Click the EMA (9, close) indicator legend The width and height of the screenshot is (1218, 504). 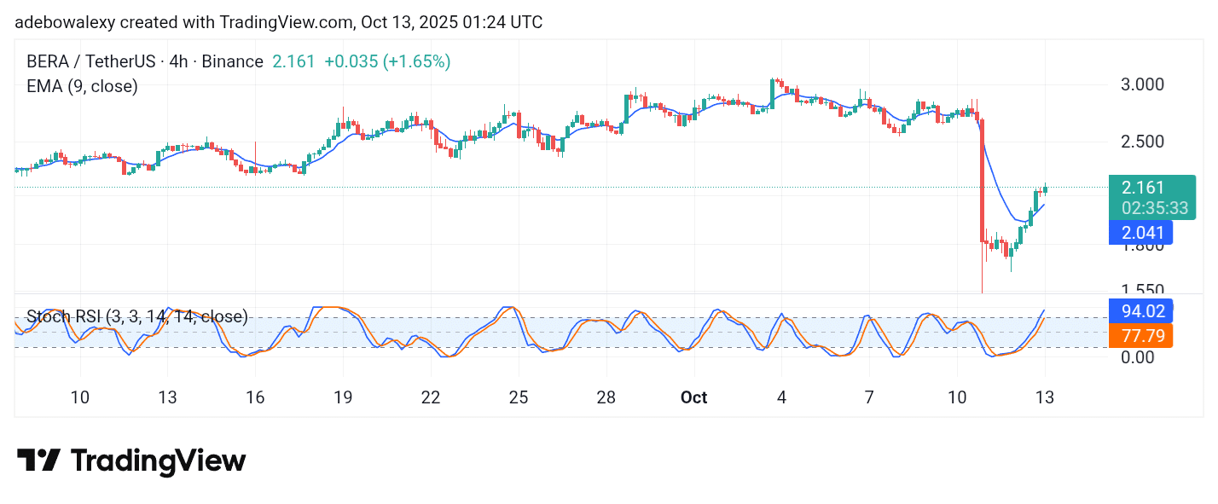pyautogui.click(x=82, y=86)
